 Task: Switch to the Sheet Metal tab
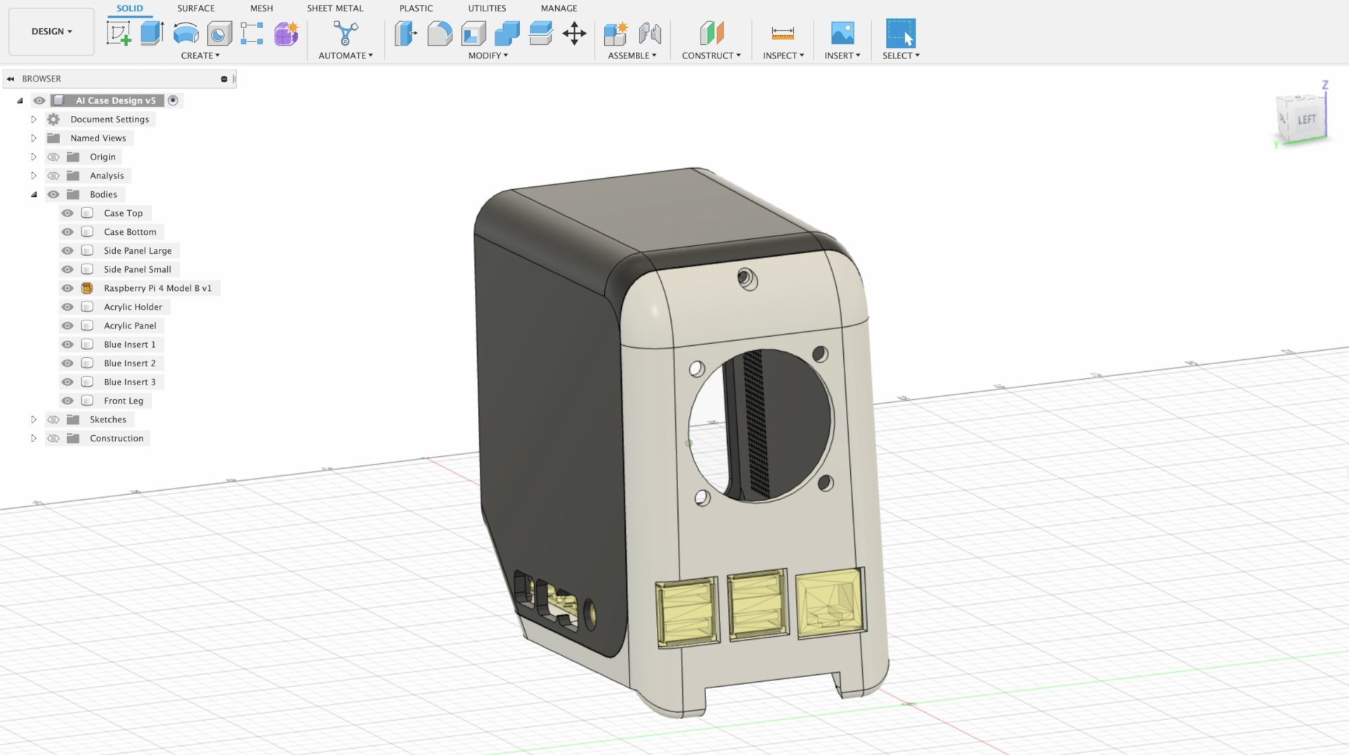tap(334, 8)
